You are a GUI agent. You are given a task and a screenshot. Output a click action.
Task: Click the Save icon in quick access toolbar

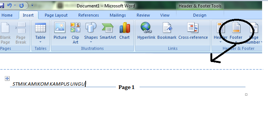[2, 6]
